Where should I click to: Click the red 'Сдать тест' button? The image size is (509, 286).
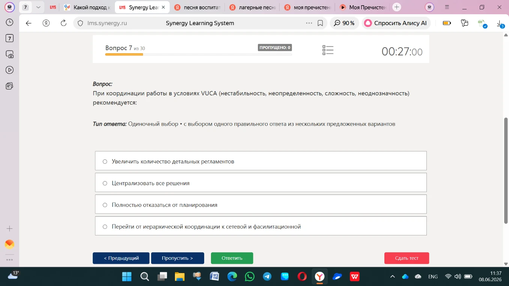point(407,258)
